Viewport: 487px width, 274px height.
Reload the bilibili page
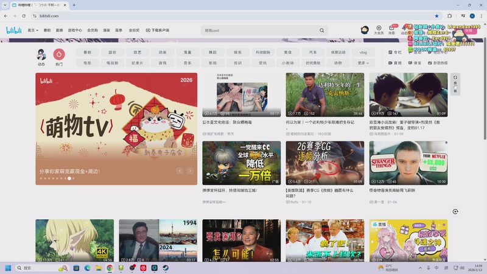click(24, 16)
